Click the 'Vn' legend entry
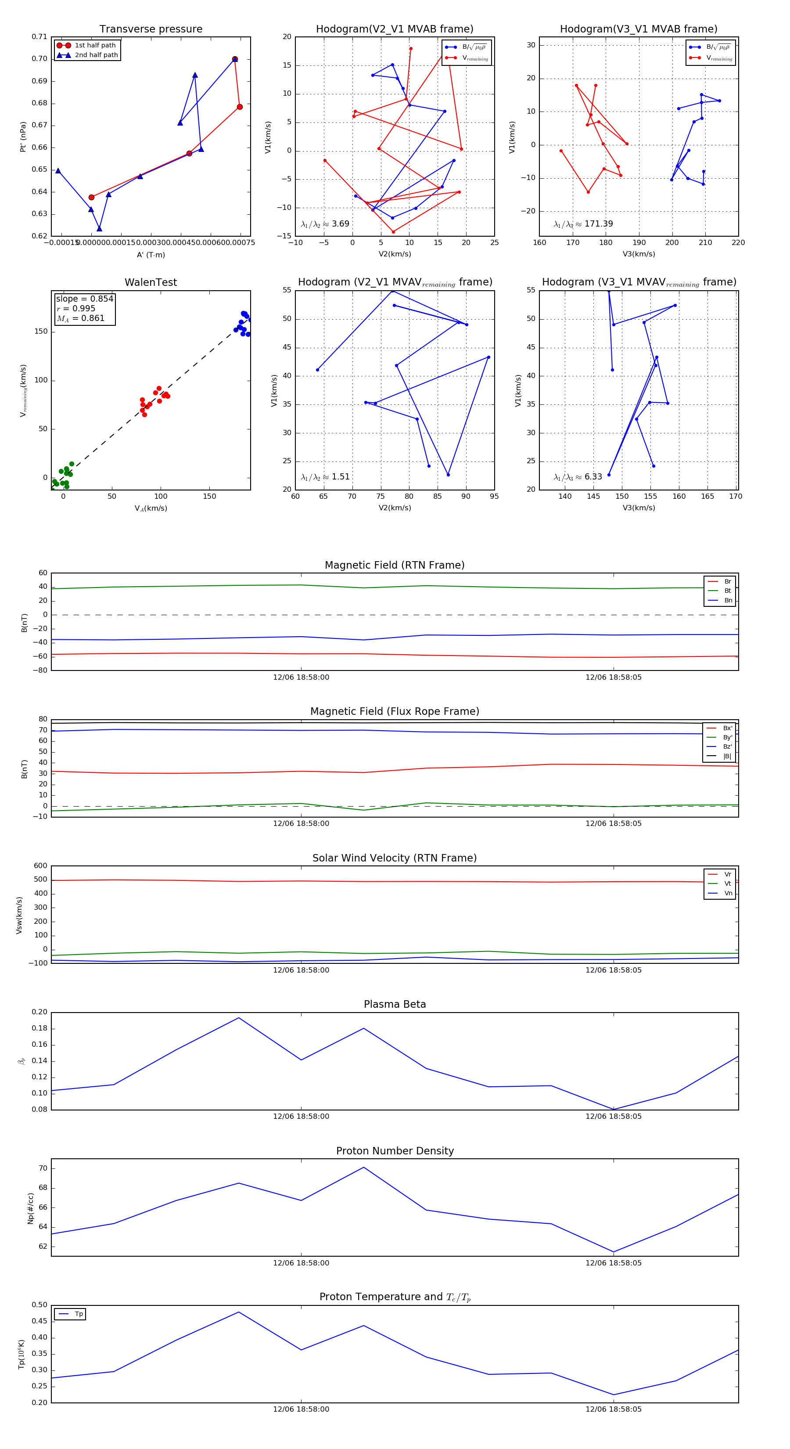The width and height of the screenshot is (790, 1449). pos(720,893)
